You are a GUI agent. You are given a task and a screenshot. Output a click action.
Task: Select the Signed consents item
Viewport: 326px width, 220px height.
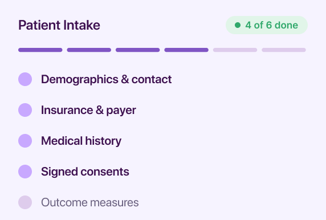tap(85, 172)
